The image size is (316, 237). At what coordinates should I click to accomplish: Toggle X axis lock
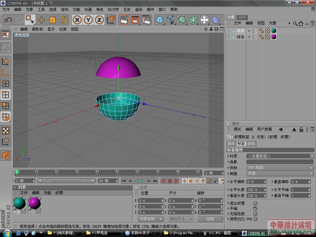tap(77, 20)
